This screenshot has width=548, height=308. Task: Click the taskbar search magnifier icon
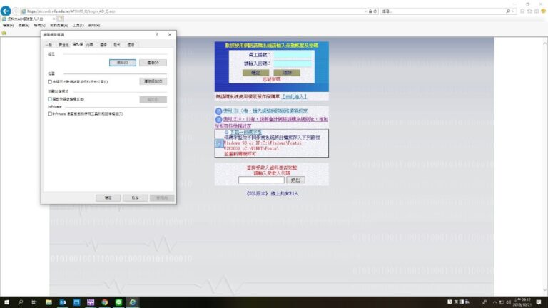[x=21, y=302]
